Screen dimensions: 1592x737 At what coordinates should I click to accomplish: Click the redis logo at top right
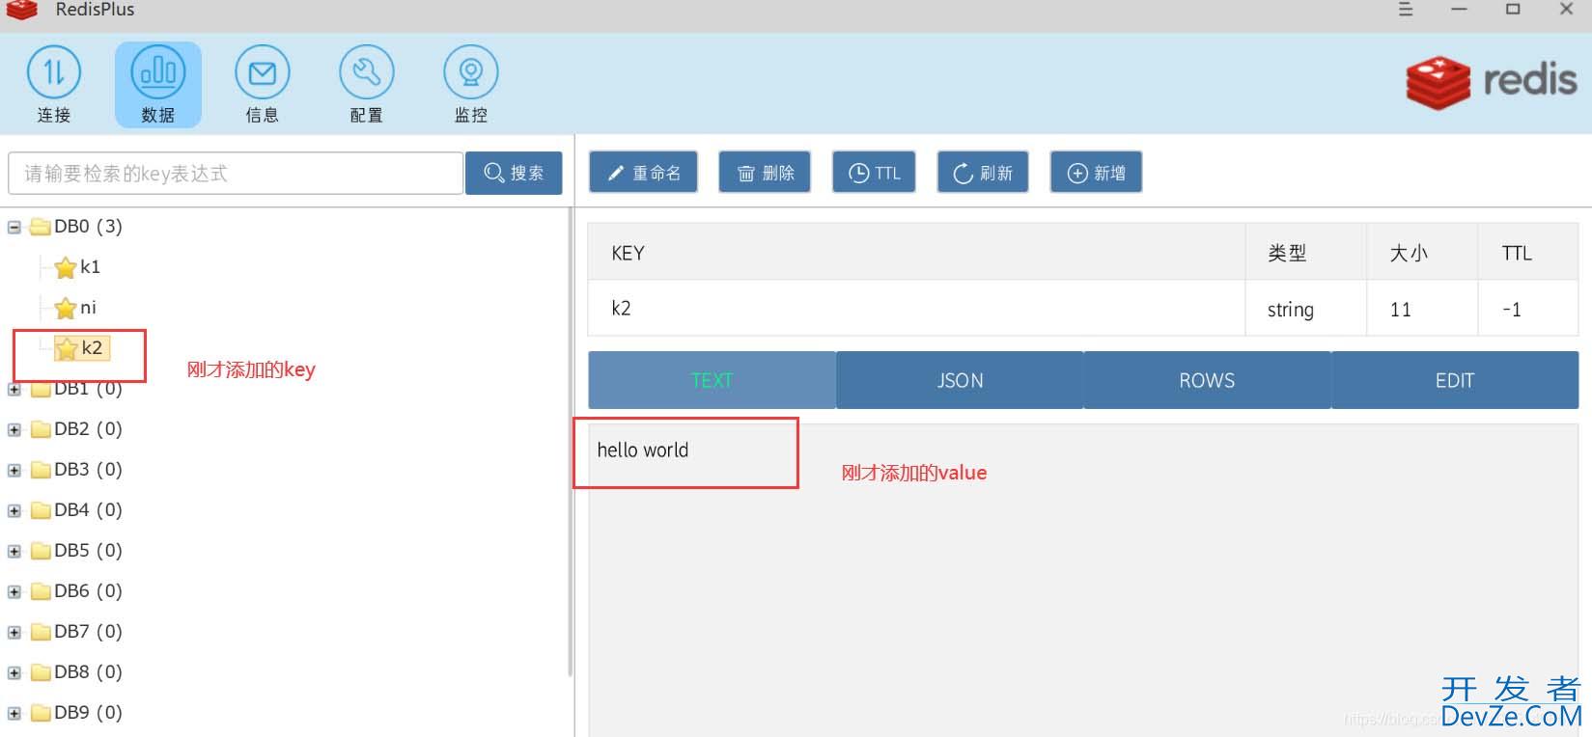pos(1492,81)
